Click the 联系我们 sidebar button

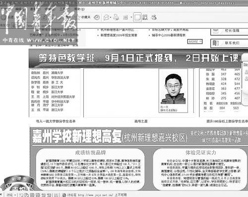click(229, 43)
